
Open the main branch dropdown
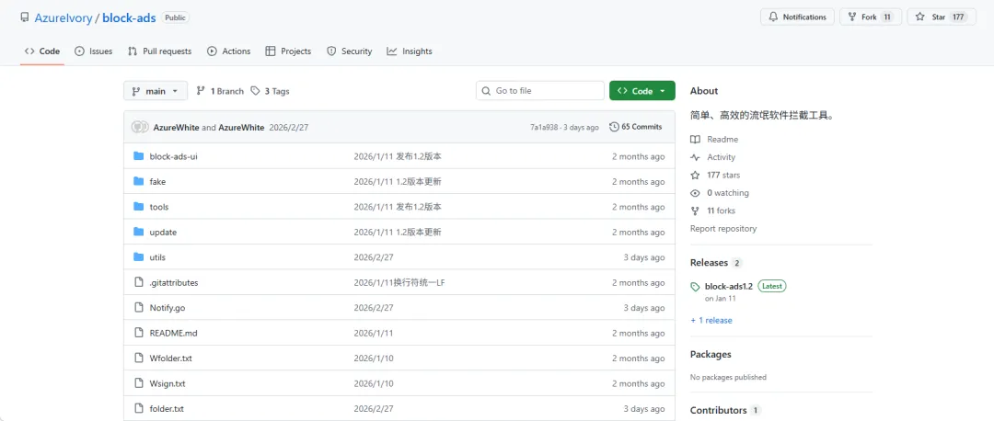pyautogui.click(x=156, y=91)
